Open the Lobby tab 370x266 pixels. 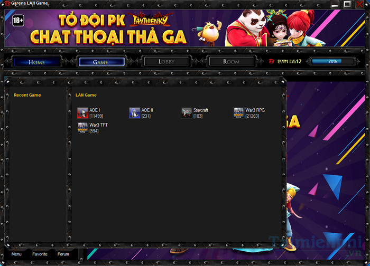tap(166, 62)
